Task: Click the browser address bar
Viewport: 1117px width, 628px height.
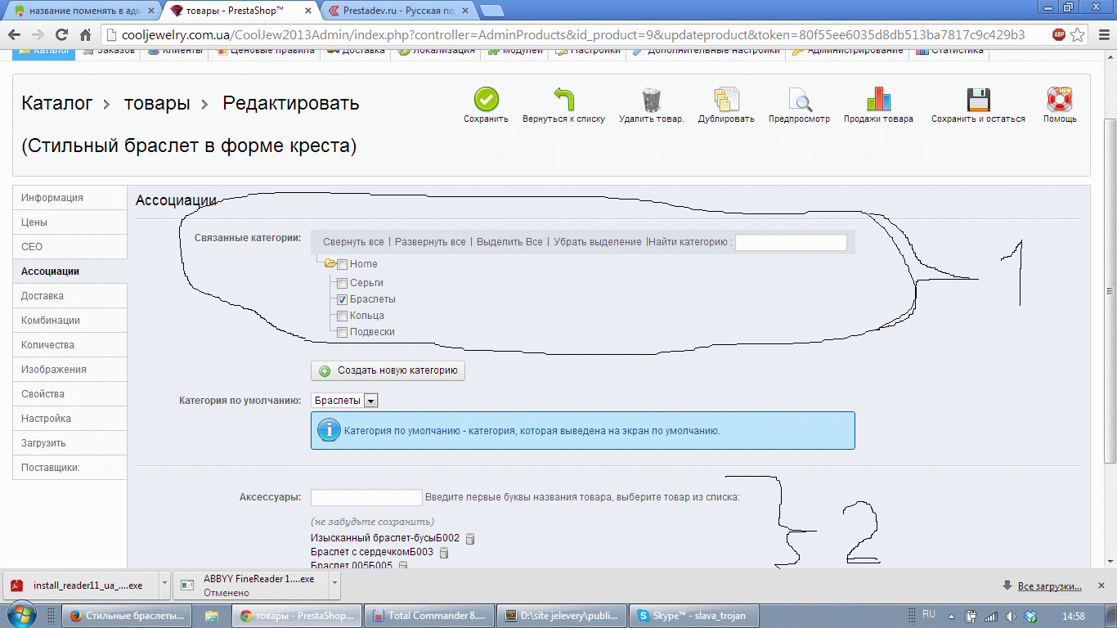Action: pos(574,35)
